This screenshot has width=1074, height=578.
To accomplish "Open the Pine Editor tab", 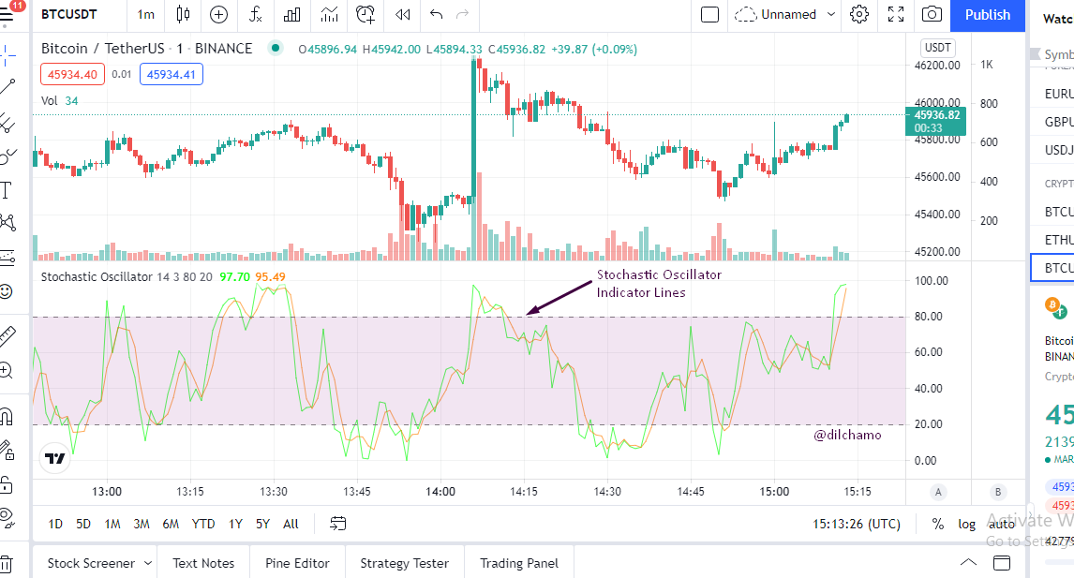I will [297, 563].
